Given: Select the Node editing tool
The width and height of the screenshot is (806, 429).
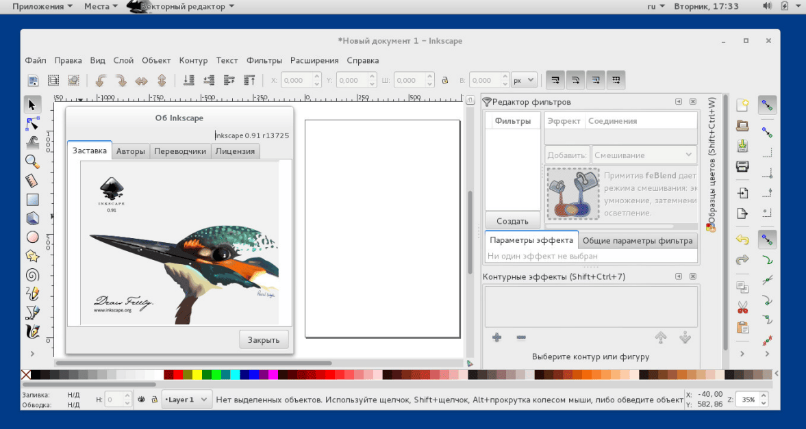Looking at the screenshot, I should click(32, 124).
